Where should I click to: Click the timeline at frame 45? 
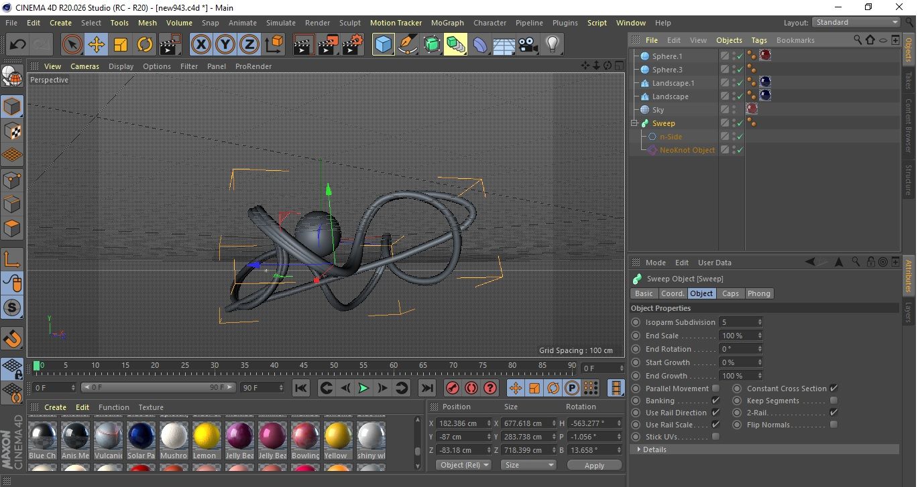pos(304,366)
